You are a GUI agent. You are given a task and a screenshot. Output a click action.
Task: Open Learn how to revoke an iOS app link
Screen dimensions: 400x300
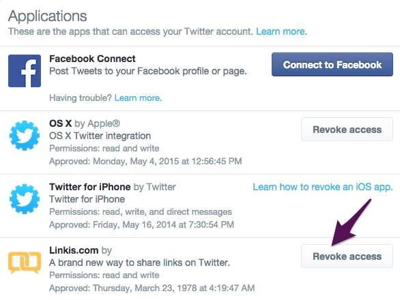(322, 187)
